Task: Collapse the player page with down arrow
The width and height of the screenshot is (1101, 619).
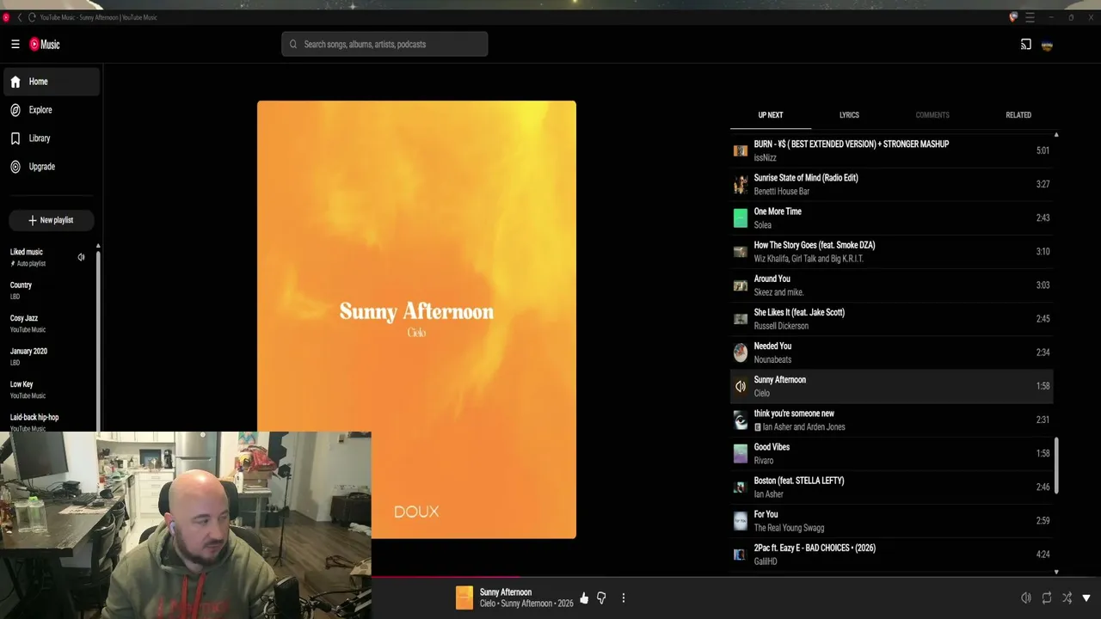Action: pos(1086,598)
